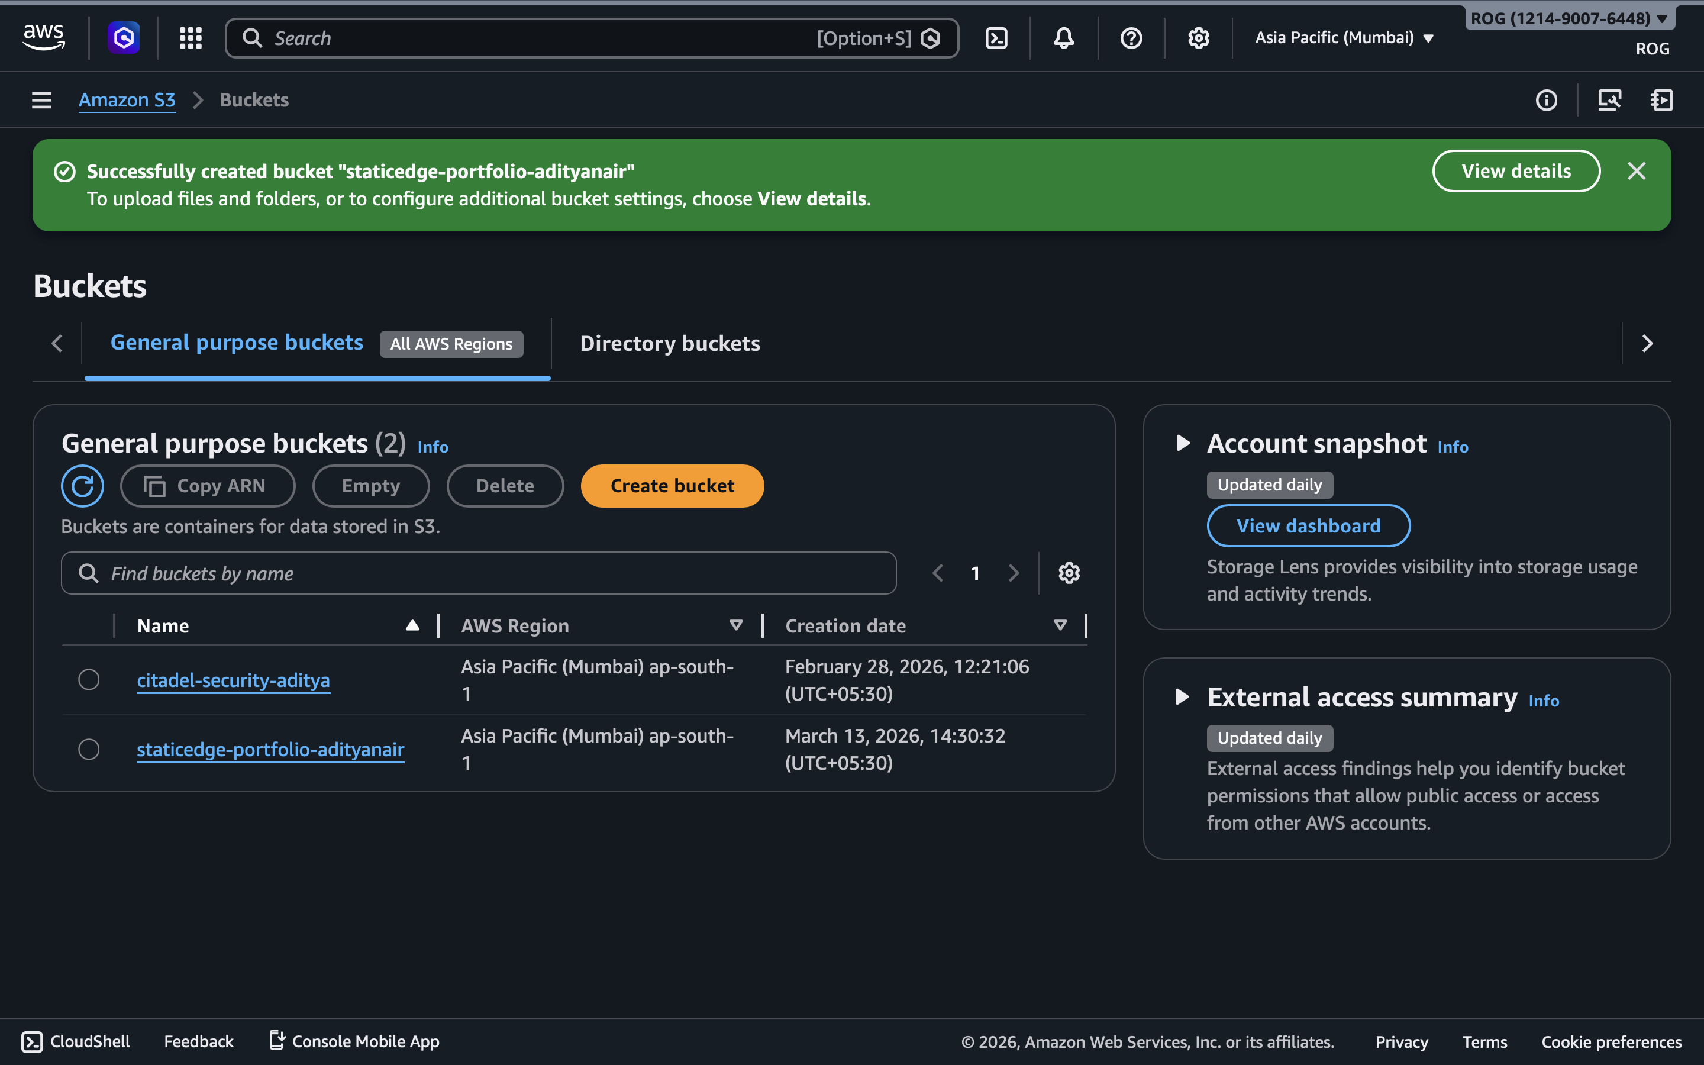This screenshot has height=1065, width=1704.
Task: Click the Create bucket button
Action: pyautogui.click(x=672, y=486)
